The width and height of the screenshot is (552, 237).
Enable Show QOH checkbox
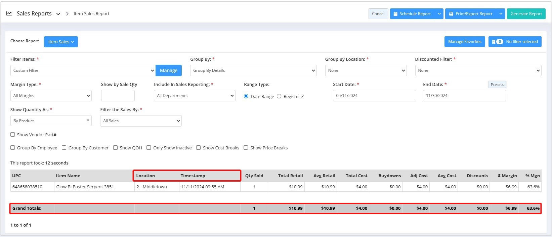pyautogui.click(x=116, y=148)
